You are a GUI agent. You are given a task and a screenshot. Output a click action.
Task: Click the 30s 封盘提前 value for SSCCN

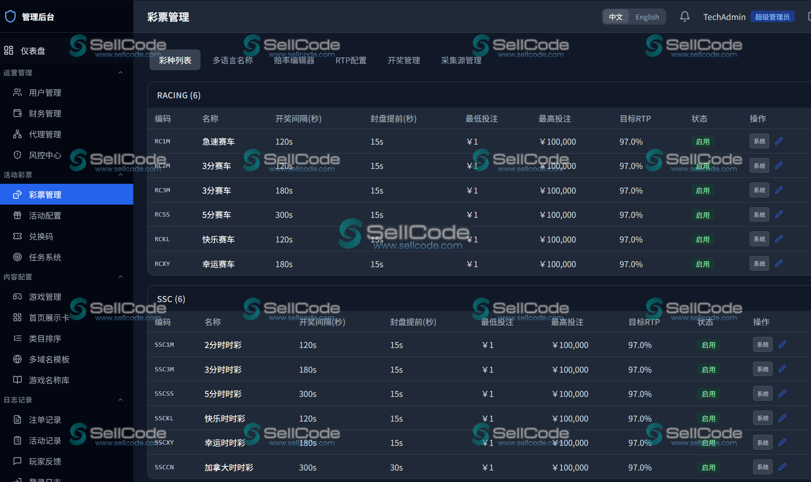[396, 468]
